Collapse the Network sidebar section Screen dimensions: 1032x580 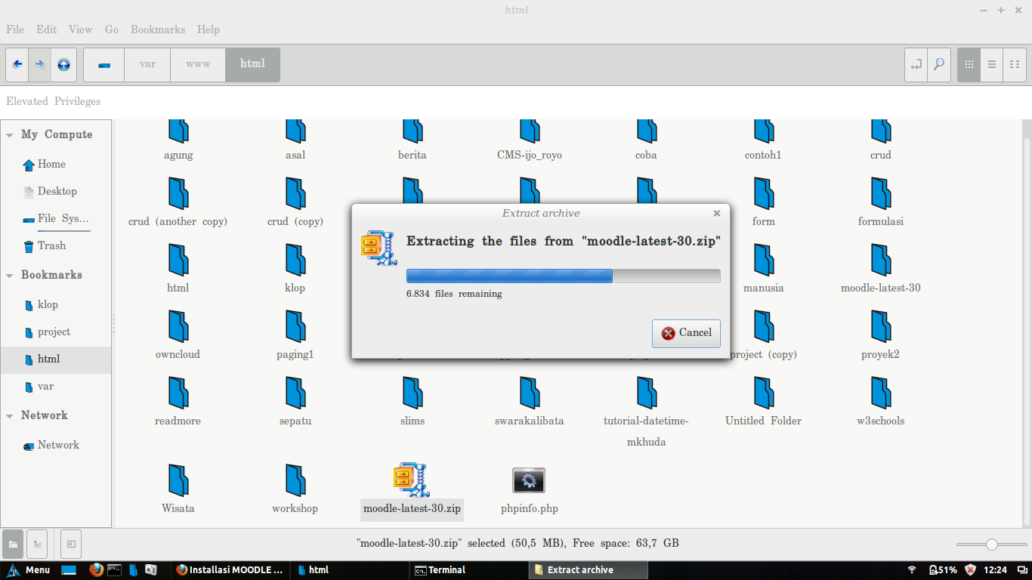coord(10,416)
